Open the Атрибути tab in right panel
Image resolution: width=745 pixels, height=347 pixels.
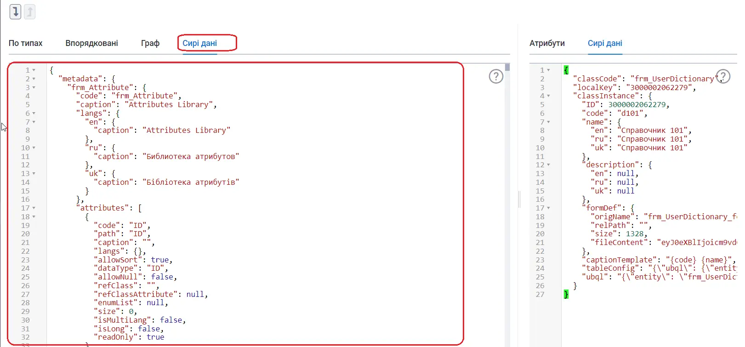(x=547, y=43)
